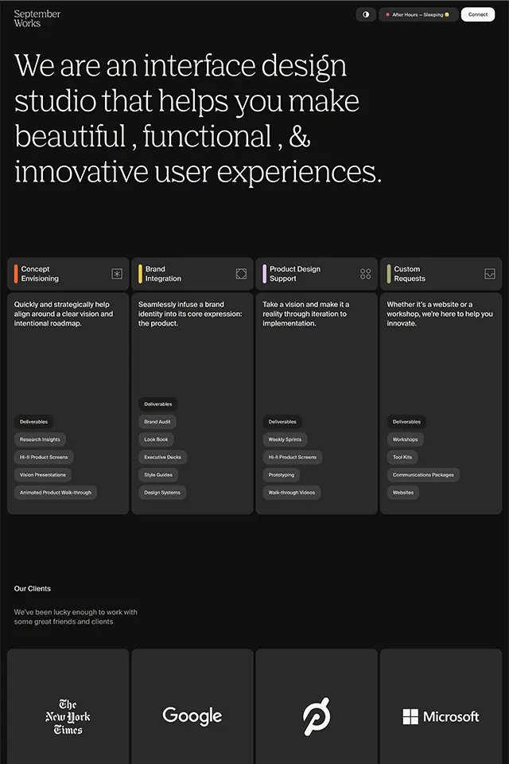This screenshot has width=509, height=764.
Task: Click the Peloton client logo
Action: click(x=317, y=716)
